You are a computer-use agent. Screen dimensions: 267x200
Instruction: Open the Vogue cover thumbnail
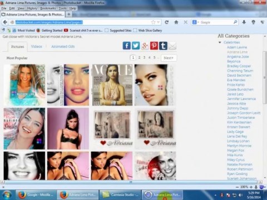pyautogui.click(x=112, y=85)
